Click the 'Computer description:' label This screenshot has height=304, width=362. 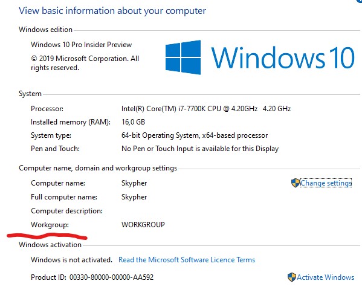click(x=66, y=211)
